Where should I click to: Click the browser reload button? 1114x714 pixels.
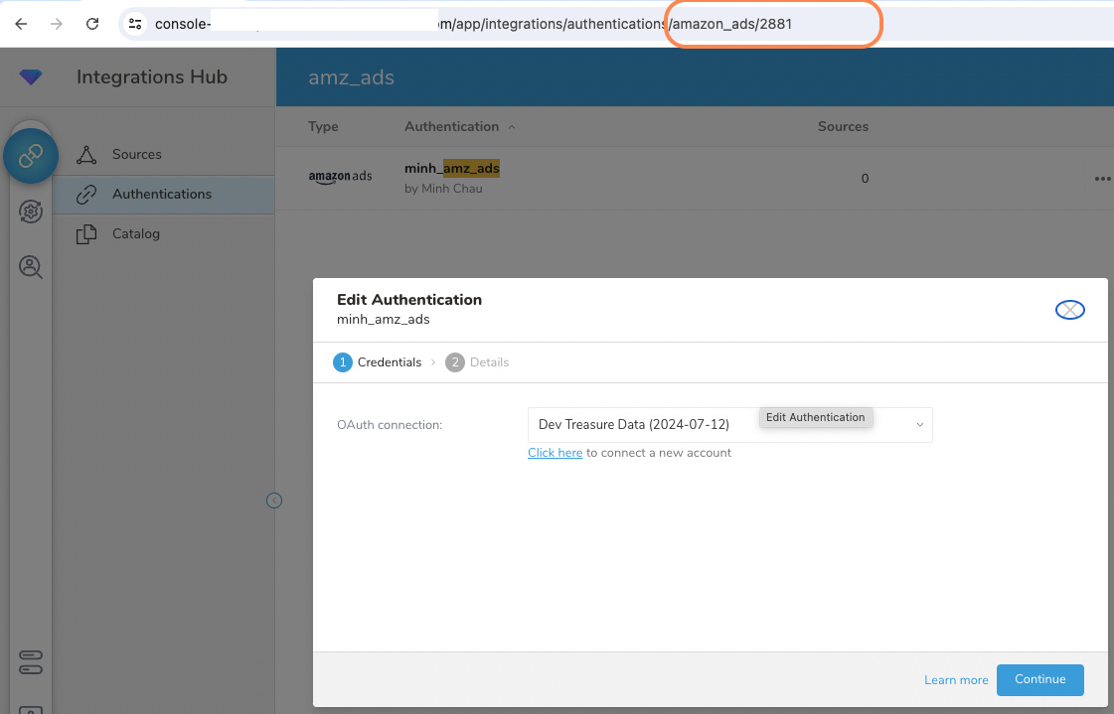(92, 24)
